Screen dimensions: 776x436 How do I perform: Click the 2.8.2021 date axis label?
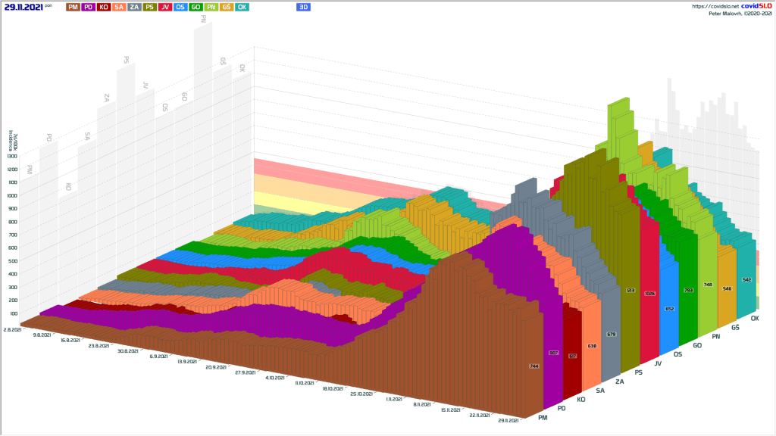[13, 330]
